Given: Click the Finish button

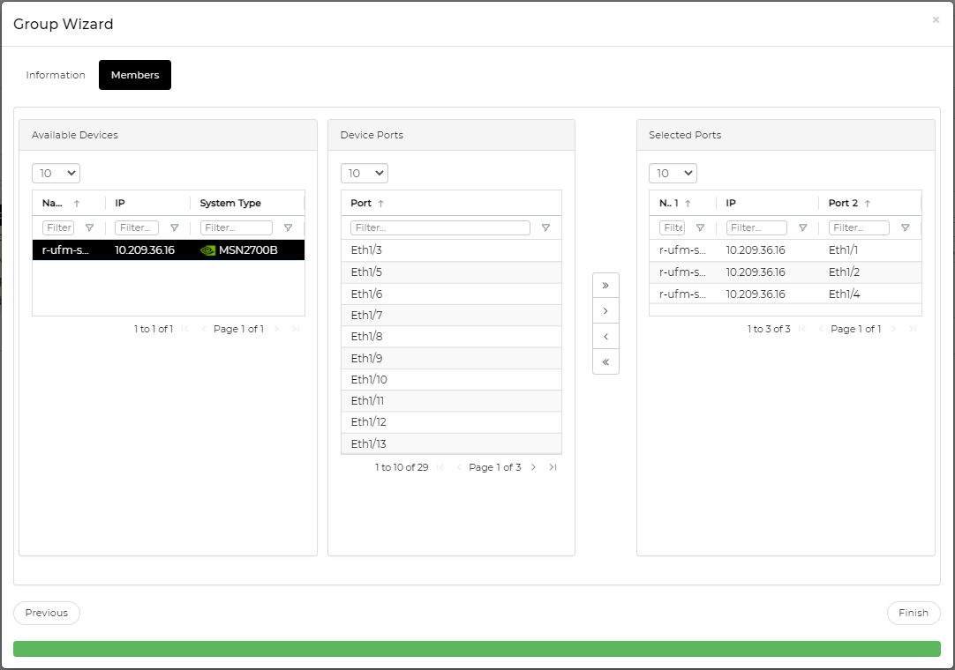Looking at the screenshot, I should coord(914,613).
